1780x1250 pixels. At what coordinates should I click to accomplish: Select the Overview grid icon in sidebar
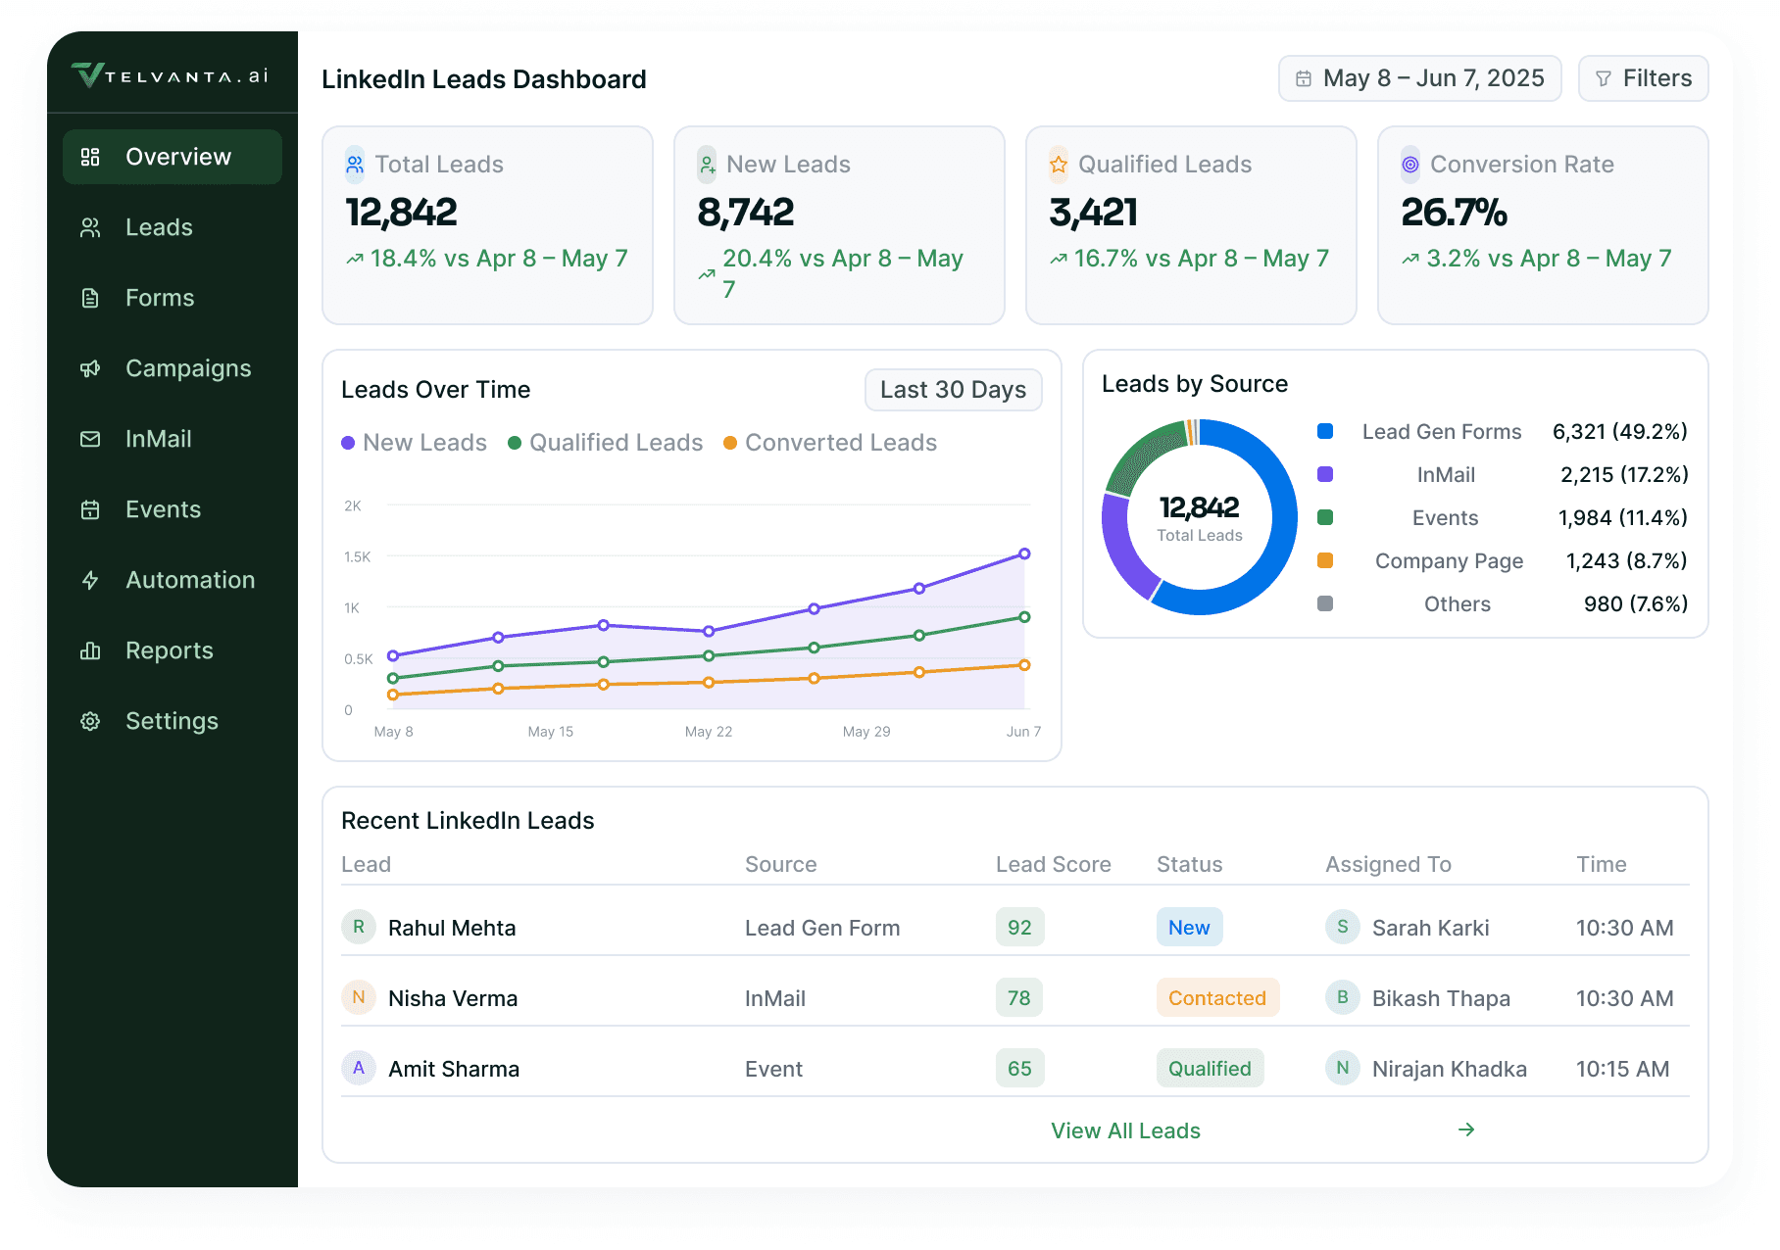(x=90, y=157)
